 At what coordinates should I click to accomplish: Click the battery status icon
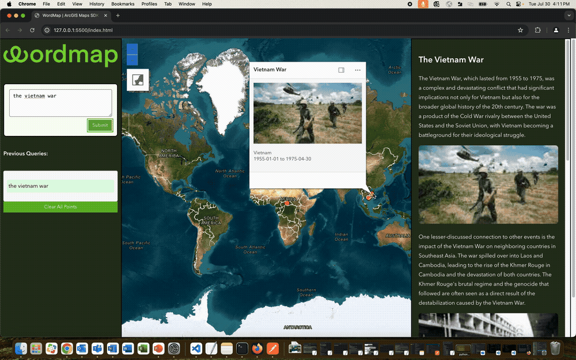pyautogui.click(x=483, y=4)
